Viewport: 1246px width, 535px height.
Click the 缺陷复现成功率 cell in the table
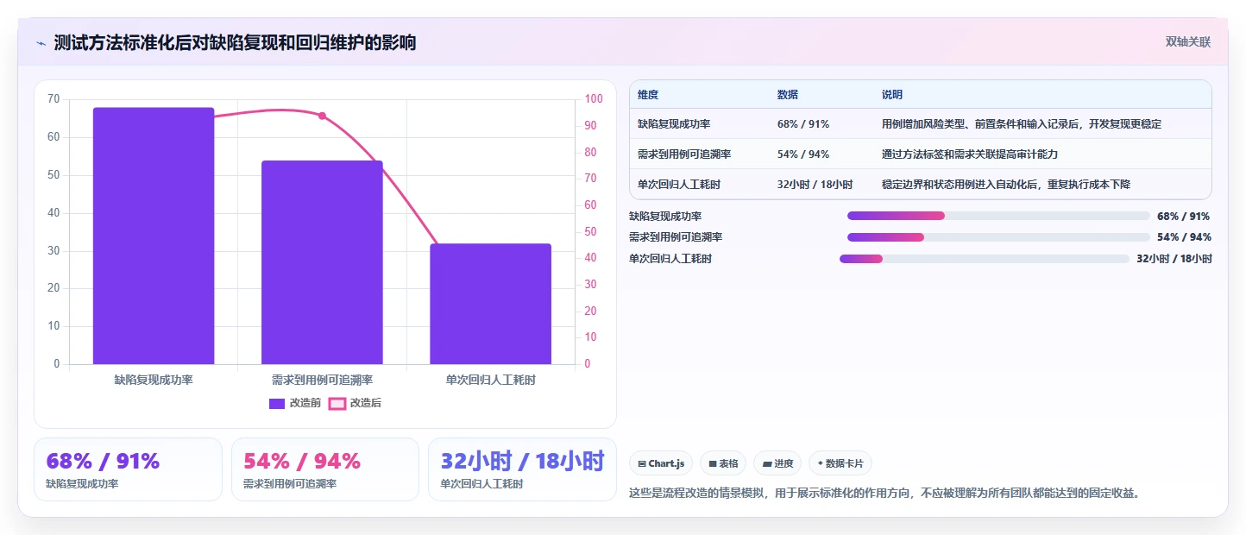point(674,123)
